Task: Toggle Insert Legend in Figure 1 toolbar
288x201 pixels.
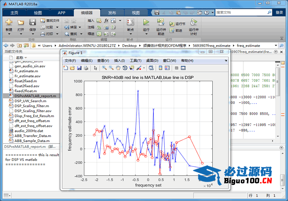Action: 167,68
